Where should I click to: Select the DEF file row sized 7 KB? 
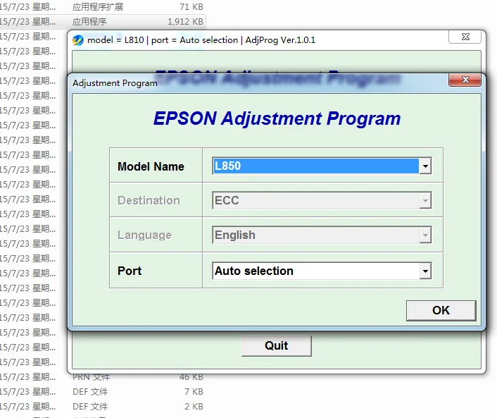pos(103,392)
